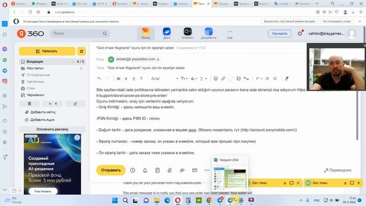The height and width of the screenshot is (206, 366).
Task: Attach from Disk with saucer icon
Action: click(x=182, y=171)
